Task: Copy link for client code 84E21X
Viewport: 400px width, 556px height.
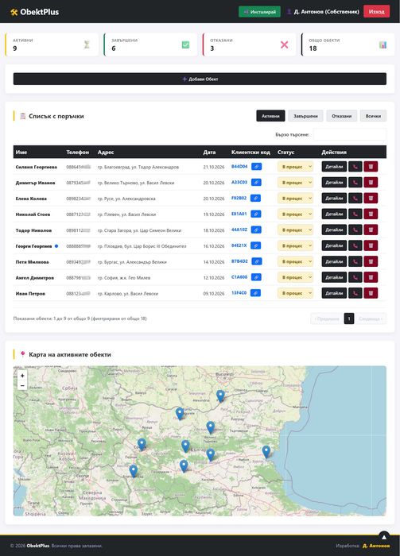Action: coord(255,245)
